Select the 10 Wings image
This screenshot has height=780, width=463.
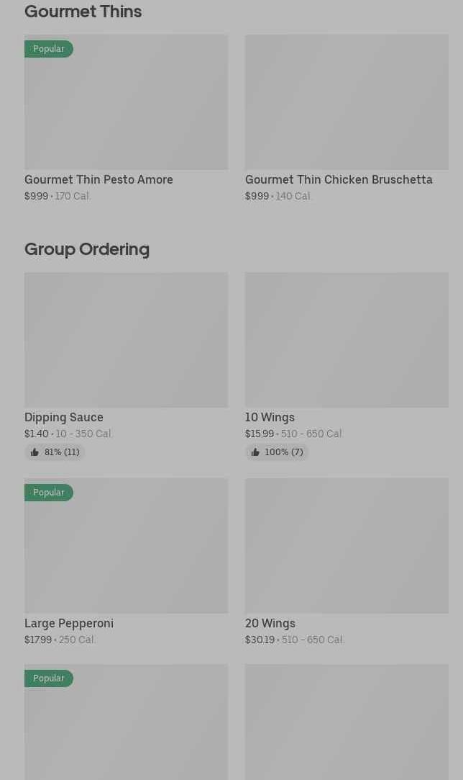coord(347,340)
